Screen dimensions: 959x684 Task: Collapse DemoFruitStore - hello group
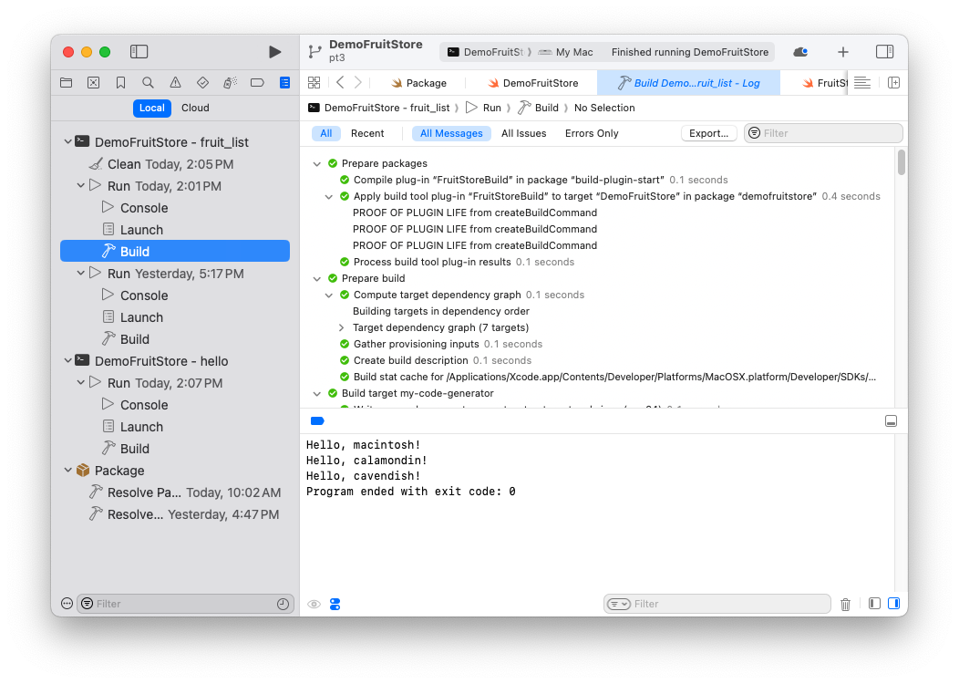click(x=67, y=361)
